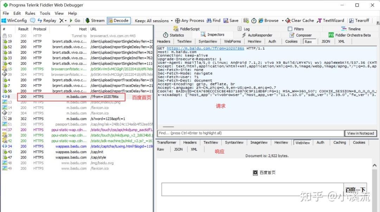This screenshot has height=212, width=380.
Task: Toggle the Stream mode button
Action: coord(95,21)
